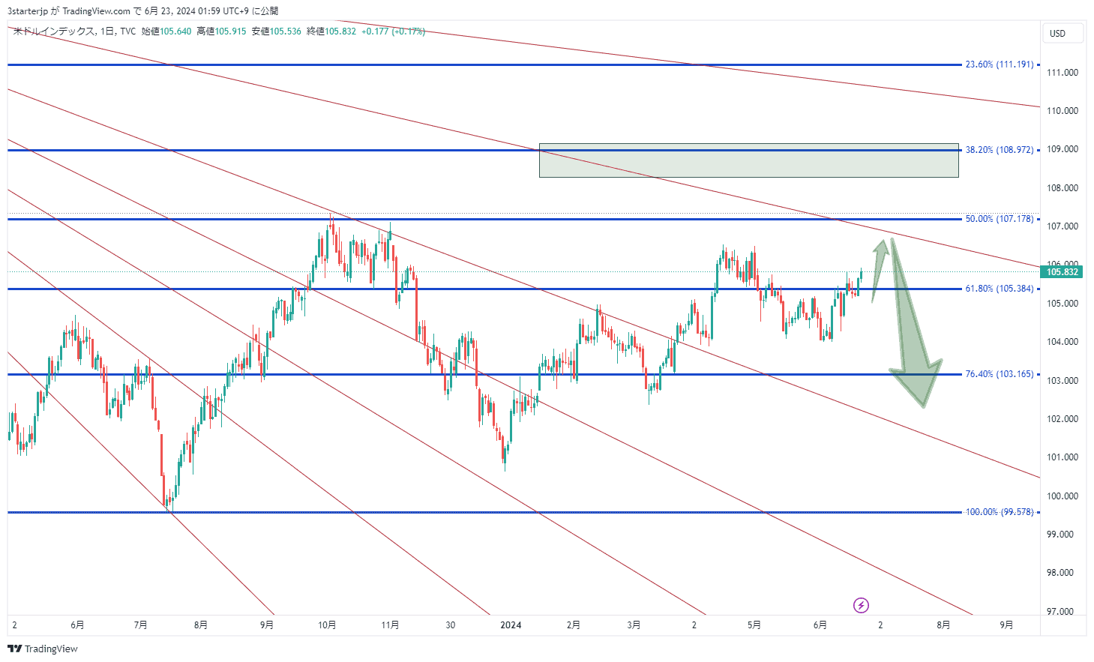
Task: Select the 100.00% (99.578) Fibonacci label
Action: click(999, 512)
